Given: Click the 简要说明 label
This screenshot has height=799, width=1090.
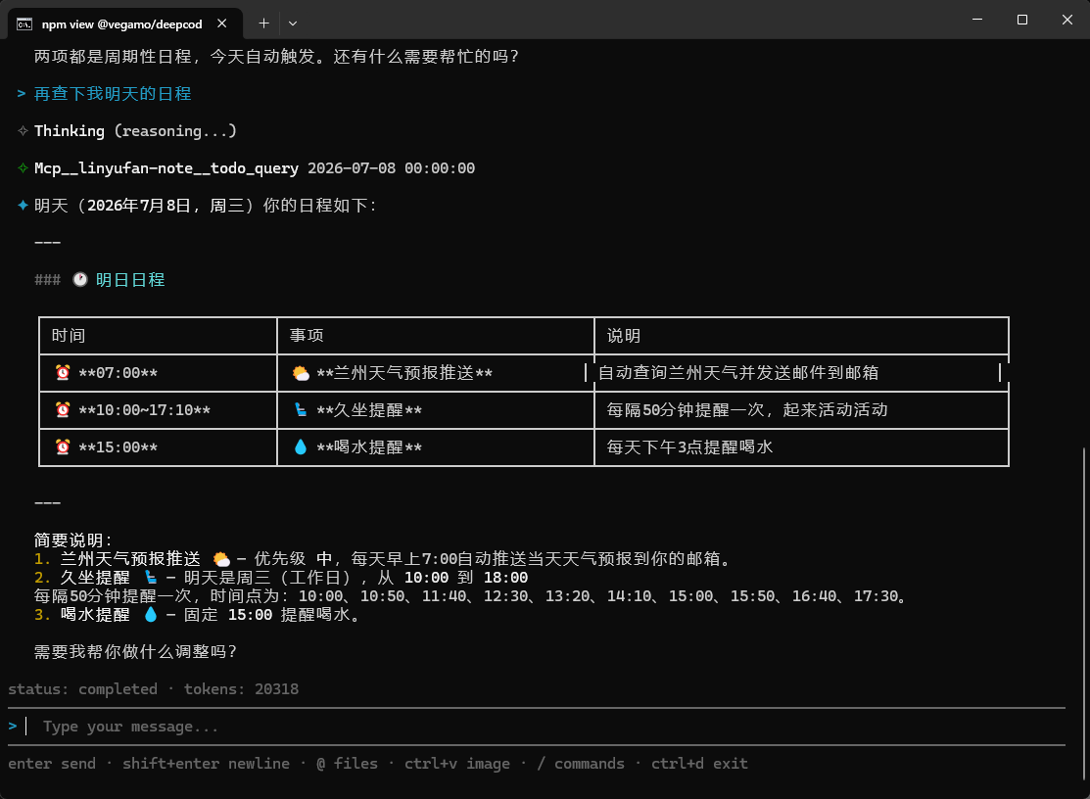Looking at the screenshot, I should click(73, 540).
